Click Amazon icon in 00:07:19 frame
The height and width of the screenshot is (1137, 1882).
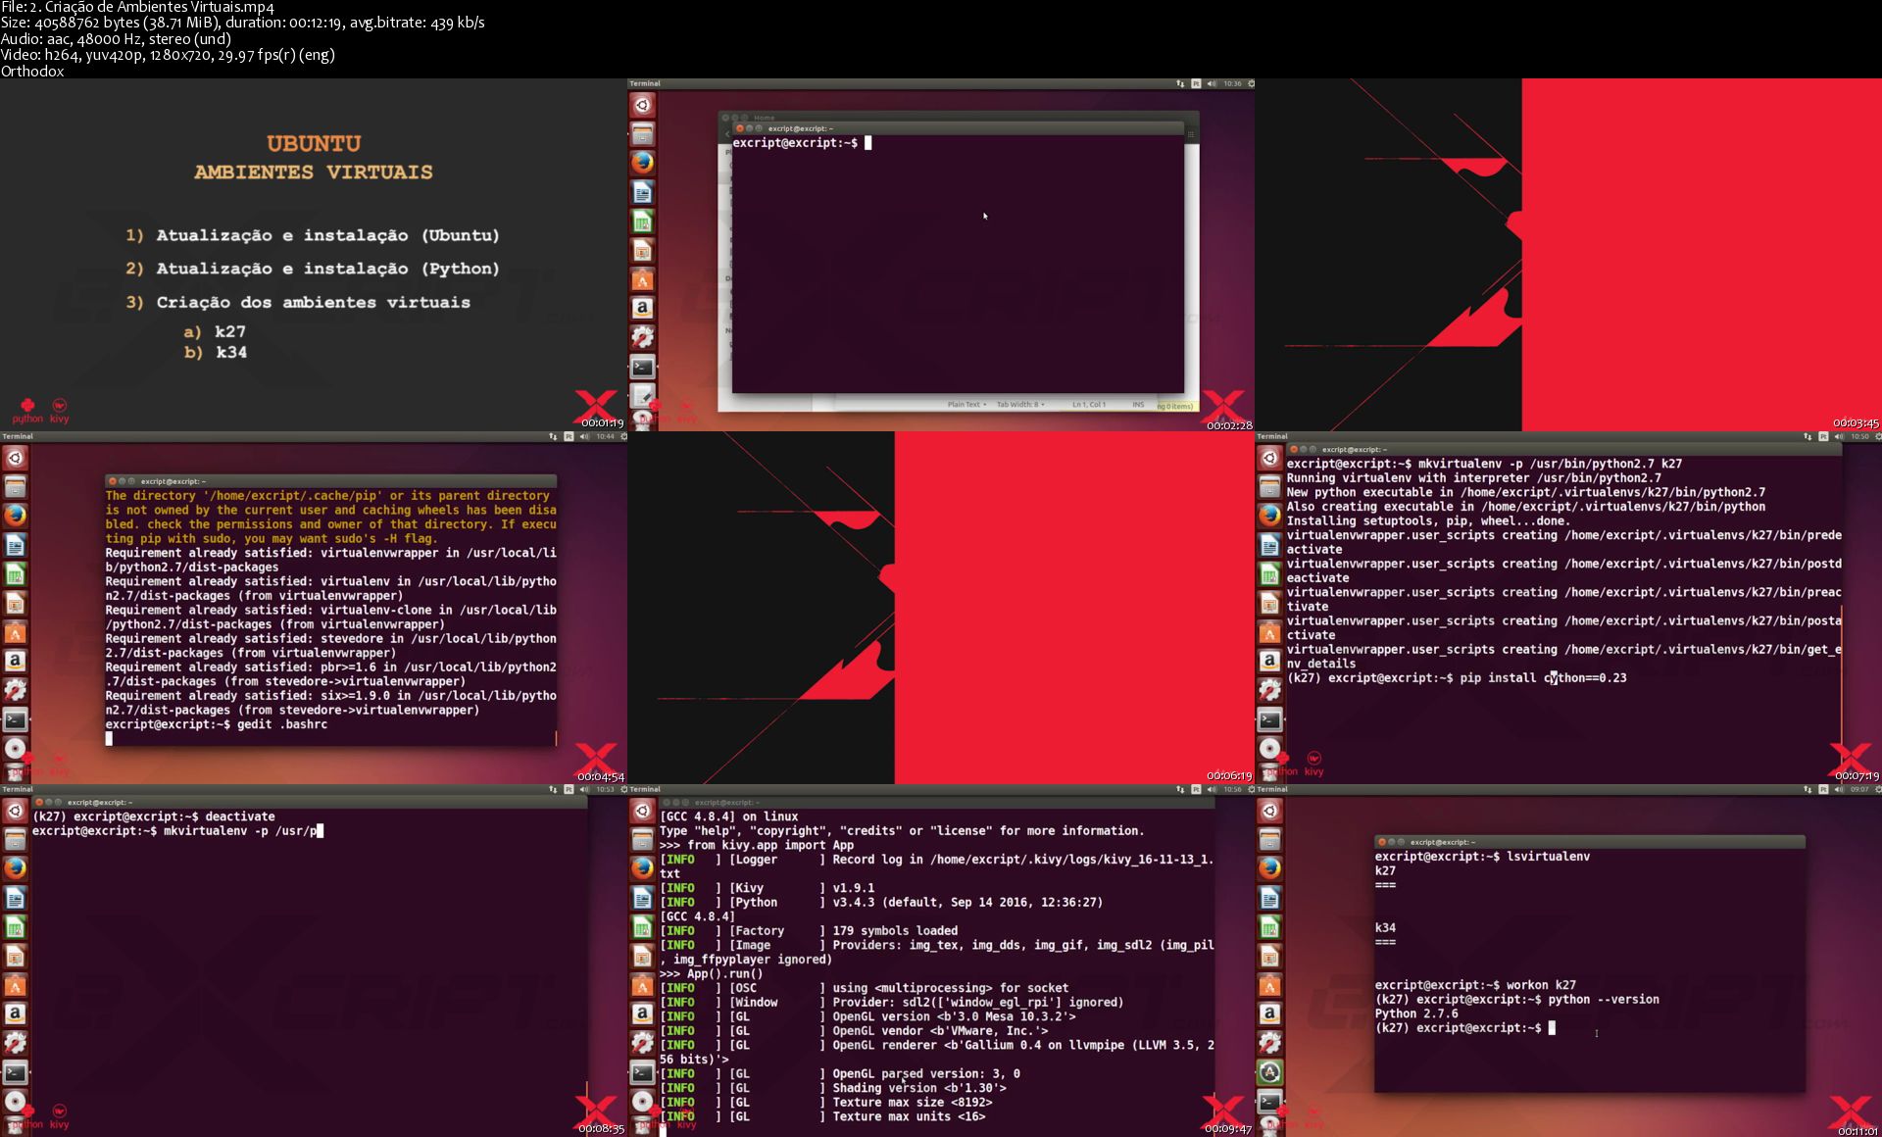(x=1269, y=661)
